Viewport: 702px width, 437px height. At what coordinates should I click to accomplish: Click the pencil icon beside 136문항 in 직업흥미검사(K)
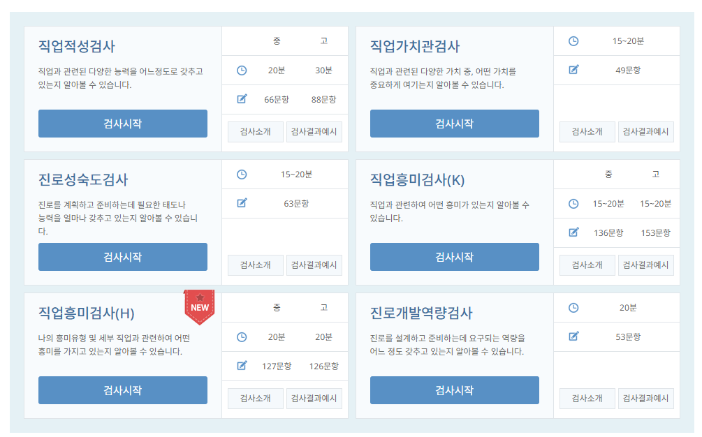click(573, 232)
